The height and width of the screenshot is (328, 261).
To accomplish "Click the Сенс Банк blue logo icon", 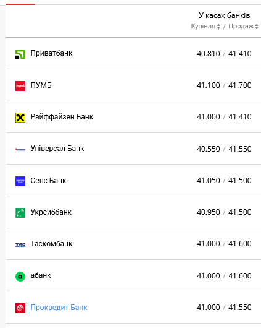I will [20, 181].
